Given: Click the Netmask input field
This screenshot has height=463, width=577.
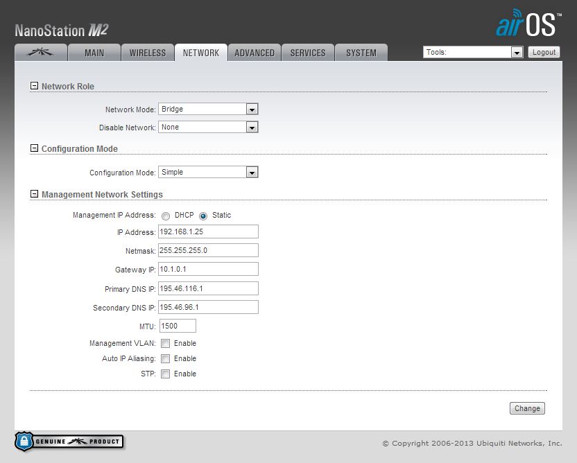Looking at the screenshot, I should pyautogui.click(x=208, y=250).
